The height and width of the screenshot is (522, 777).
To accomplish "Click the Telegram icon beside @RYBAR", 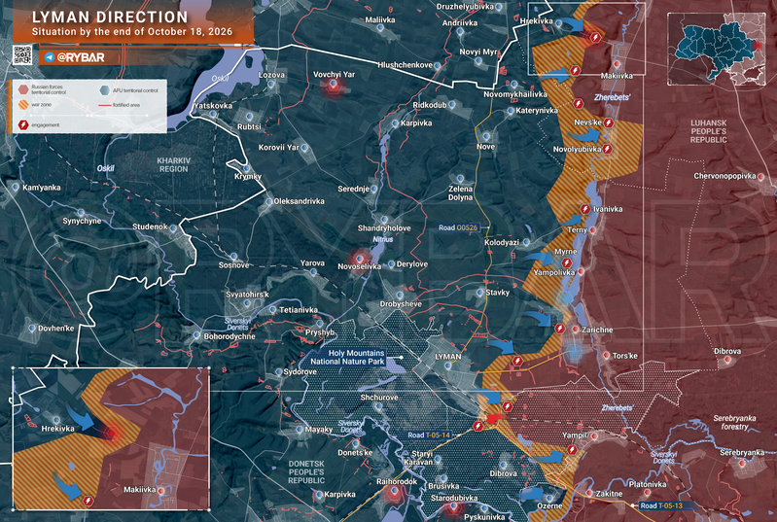I will [50, 57].
